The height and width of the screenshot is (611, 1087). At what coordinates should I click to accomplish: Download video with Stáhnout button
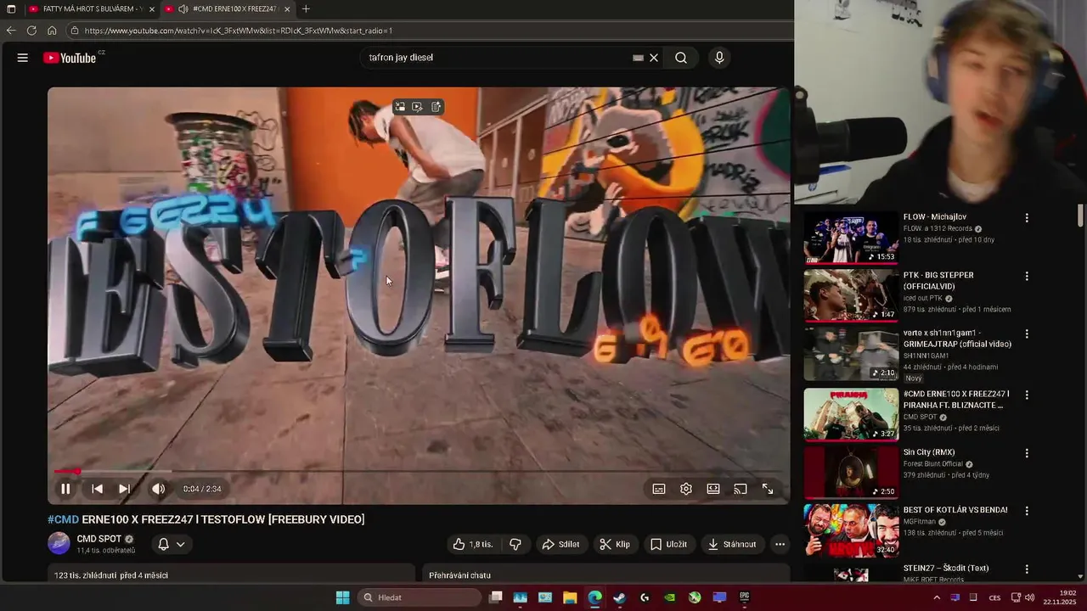[732, 544]
